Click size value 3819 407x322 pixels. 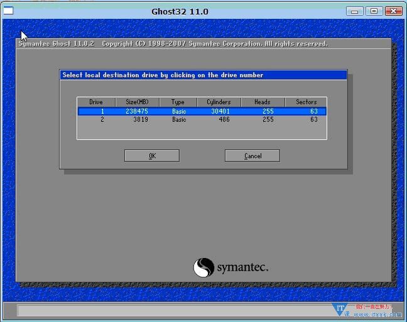tap(141, 119)
